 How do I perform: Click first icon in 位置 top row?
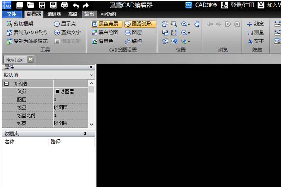[x=165, y=24]
